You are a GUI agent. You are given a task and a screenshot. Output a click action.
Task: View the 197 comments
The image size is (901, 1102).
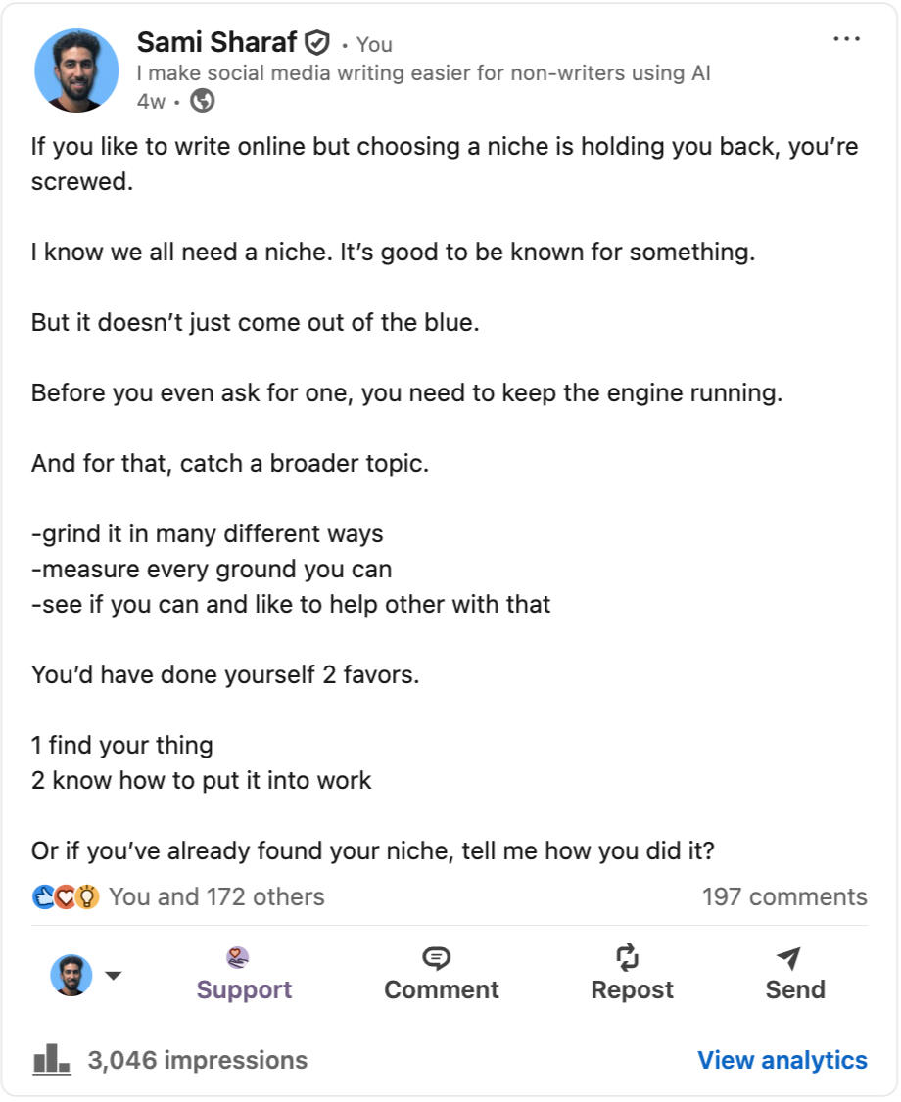pyautogui.click(x=784, y=895)
